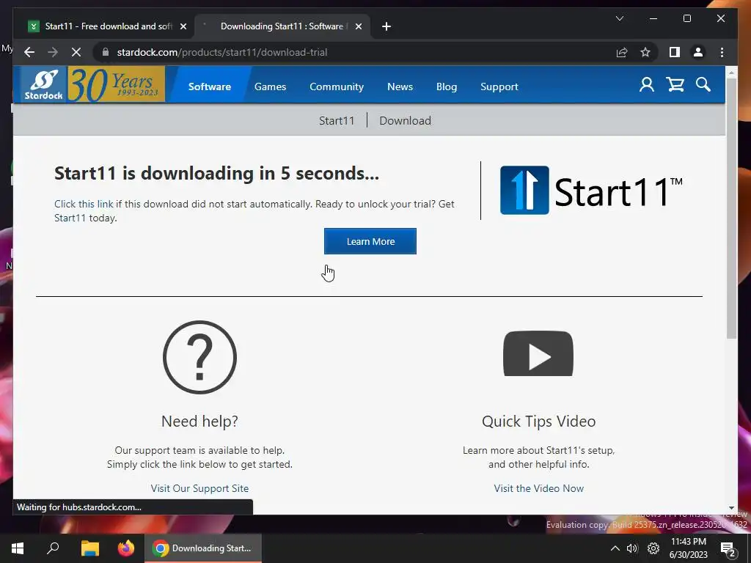Close the 'Start11 - Free download' tab
The height and width of the screenshot is (563, 751).
183,26
